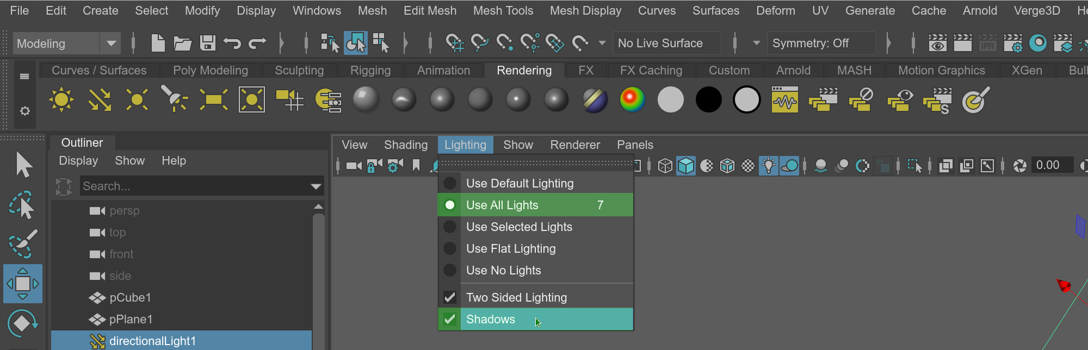Viewport: 1088px width, 350px height.
Task: Select the Paint Selection tool
Action: pos(22,243)
